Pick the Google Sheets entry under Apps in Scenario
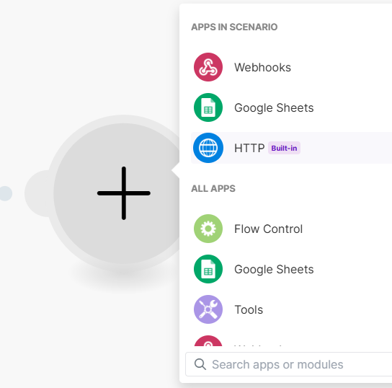This screenshot has width=392, height=388. (292, 107)
